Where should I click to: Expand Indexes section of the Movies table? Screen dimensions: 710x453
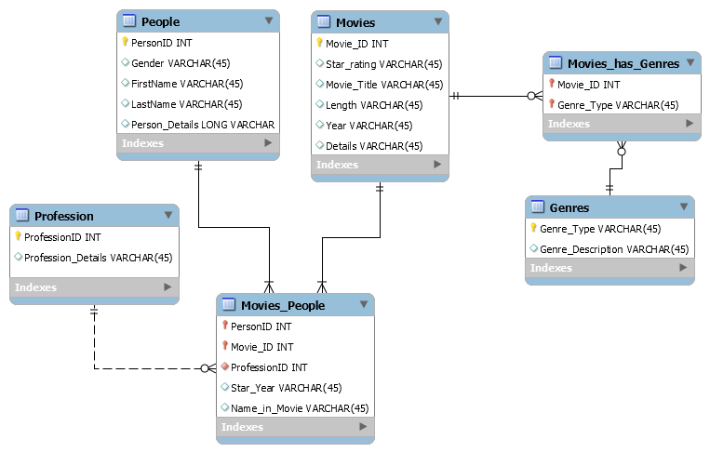point(437,165)
